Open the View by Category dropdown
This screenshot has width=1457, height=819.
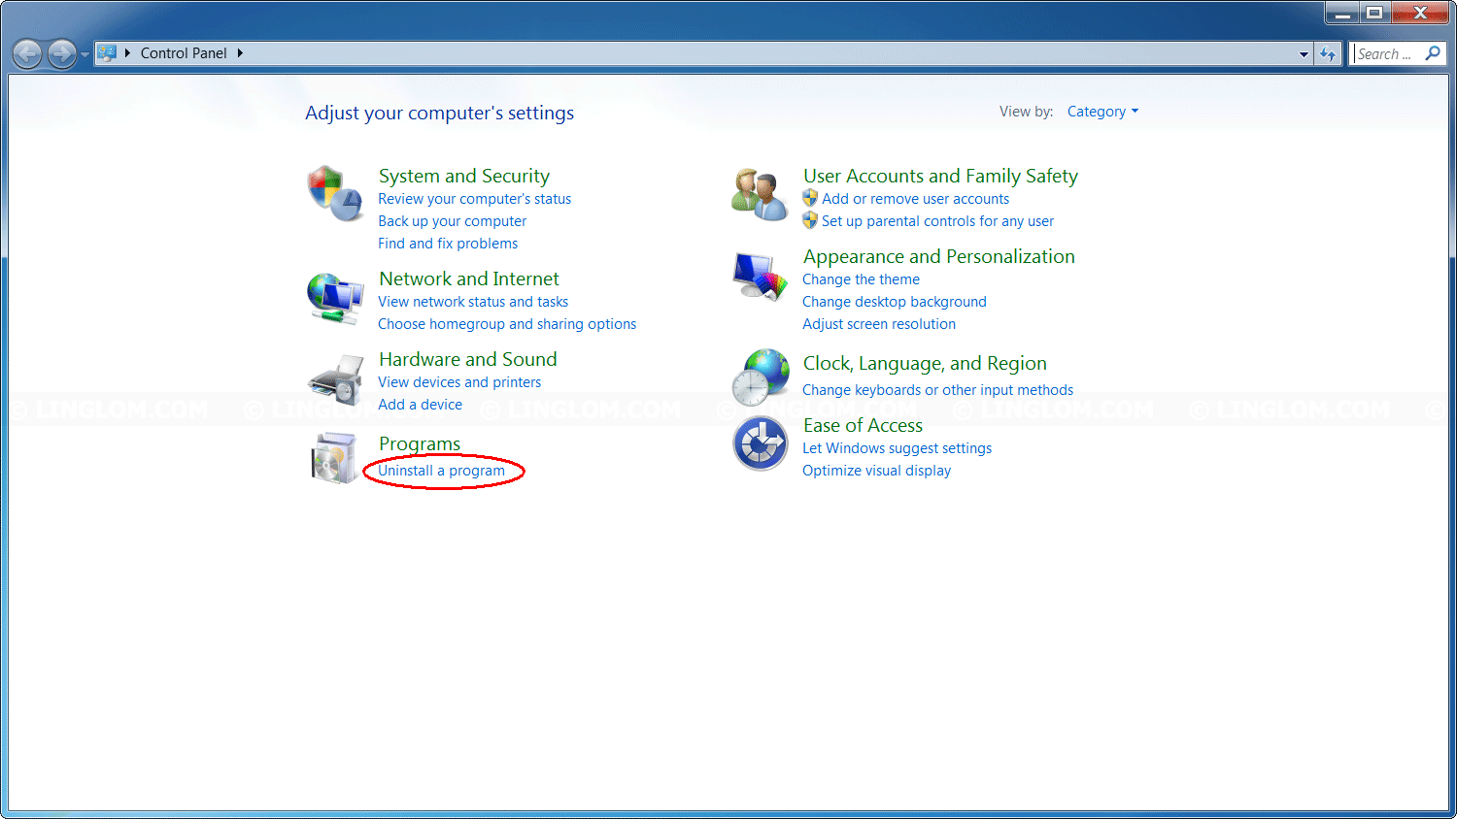tap(1102, 112)
